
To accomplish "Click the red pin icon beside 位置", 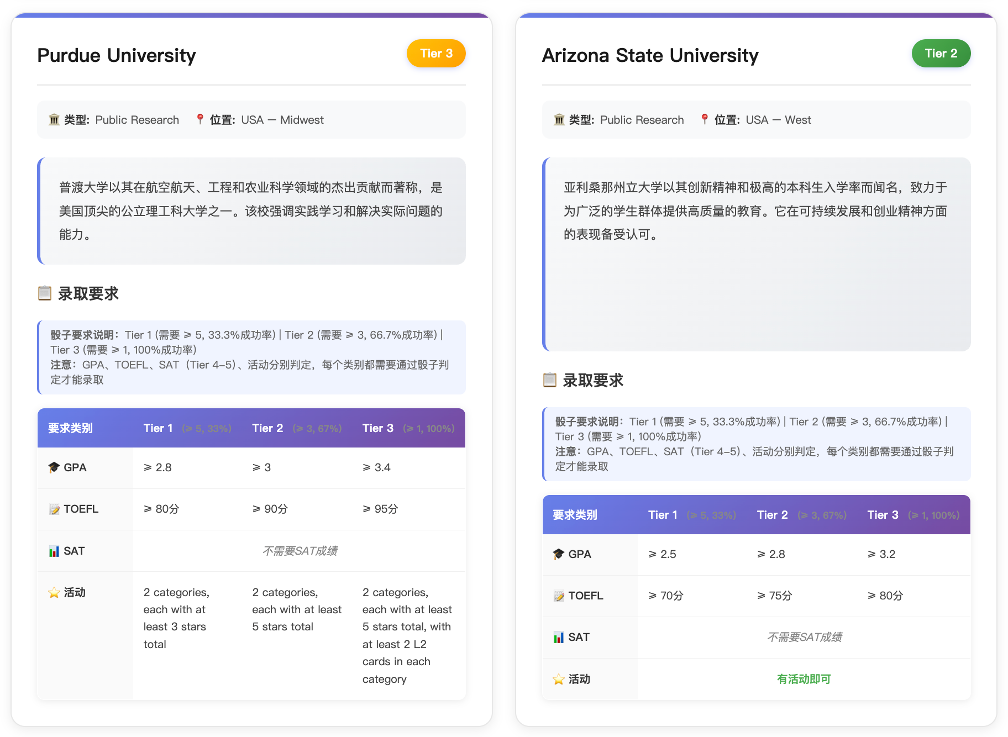I will tap(200, 119).
